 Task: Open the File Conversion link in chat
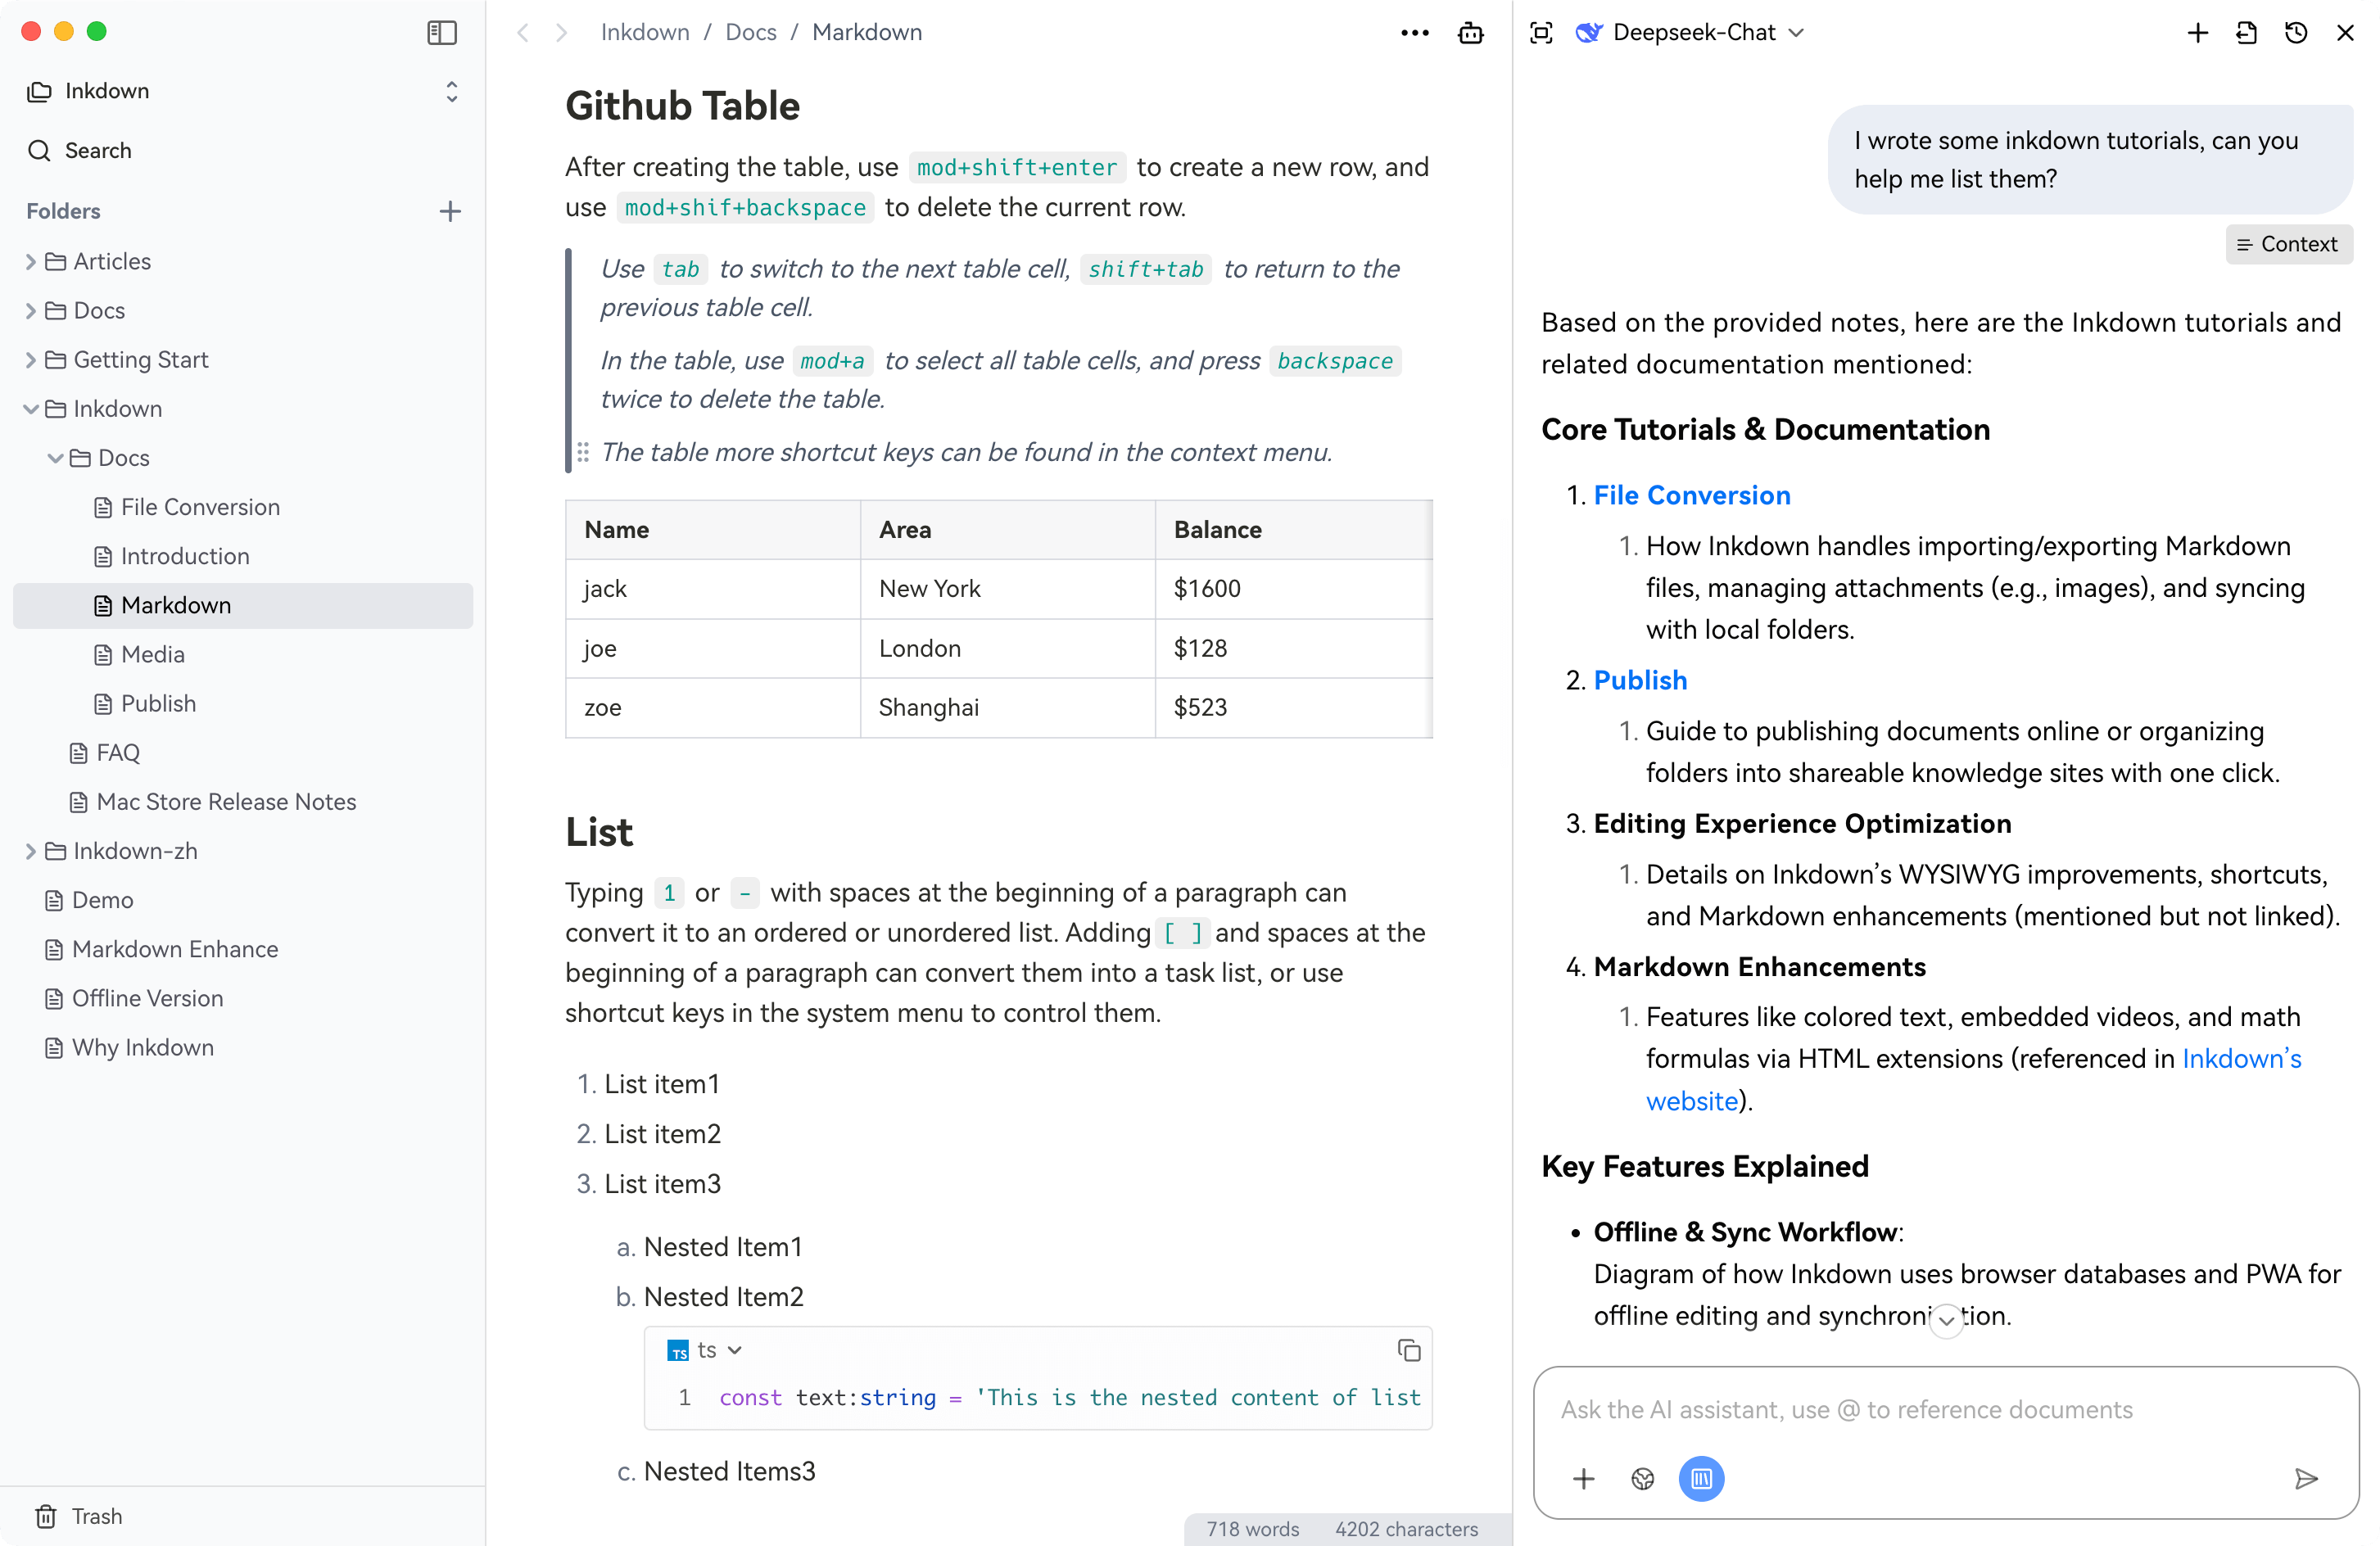pos(1691,495)
